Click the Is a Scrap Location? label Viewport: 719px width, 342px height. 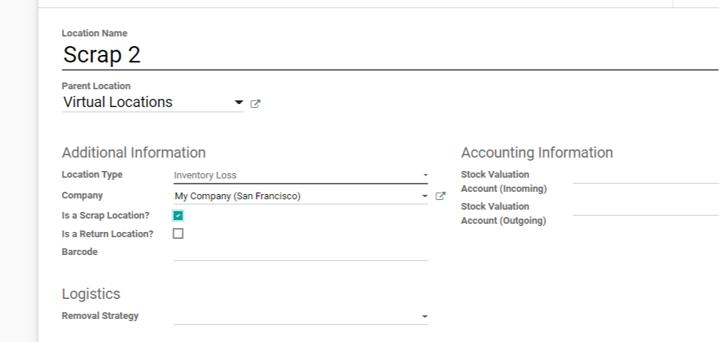pyautogui.click(x=106, y=216)
